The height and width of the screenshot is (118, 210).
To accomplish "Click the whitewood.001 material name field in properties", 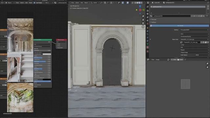I will point(172,16).
